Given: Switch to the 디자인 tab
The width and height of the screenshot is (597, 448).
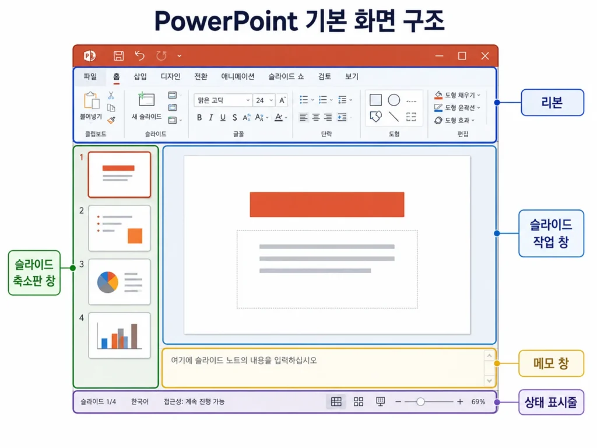Looking at the screenshot, I should coord(170,76).
